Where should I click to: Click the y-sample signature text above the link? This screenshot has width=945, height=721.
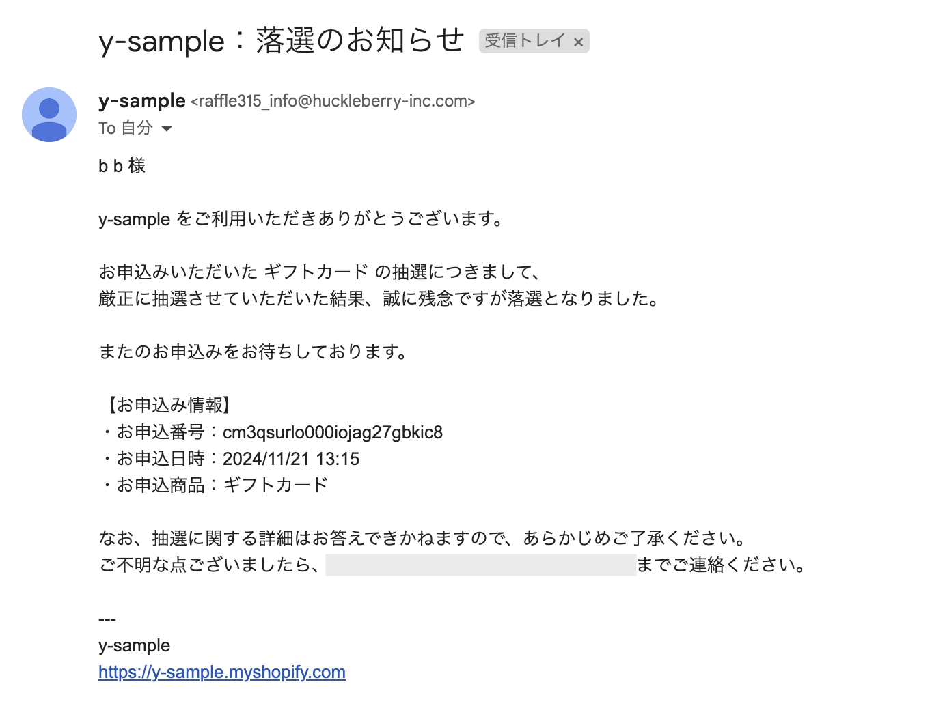(x=135, y=645)
